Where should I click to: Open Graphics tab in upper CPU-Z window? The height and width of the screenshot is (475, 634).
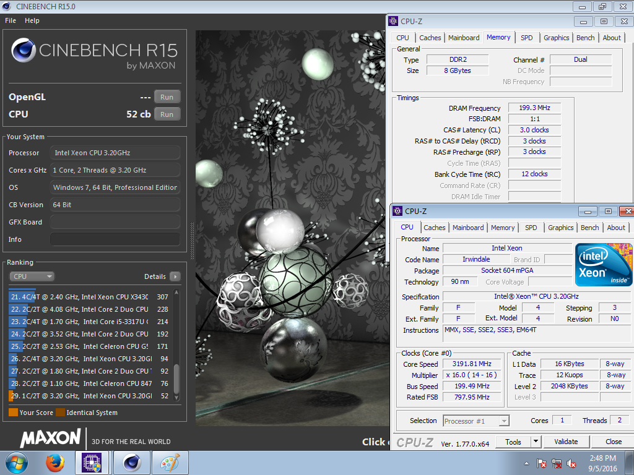(x=557, y=38)
